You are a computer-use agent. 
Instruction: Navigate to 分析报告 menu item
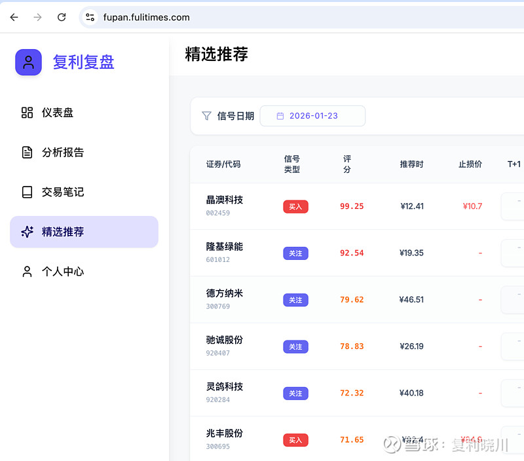[63, 153]
